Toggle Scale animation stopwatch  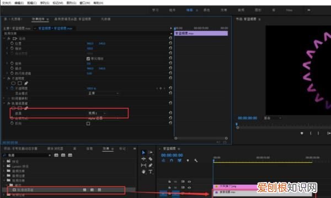coord(12,48)
